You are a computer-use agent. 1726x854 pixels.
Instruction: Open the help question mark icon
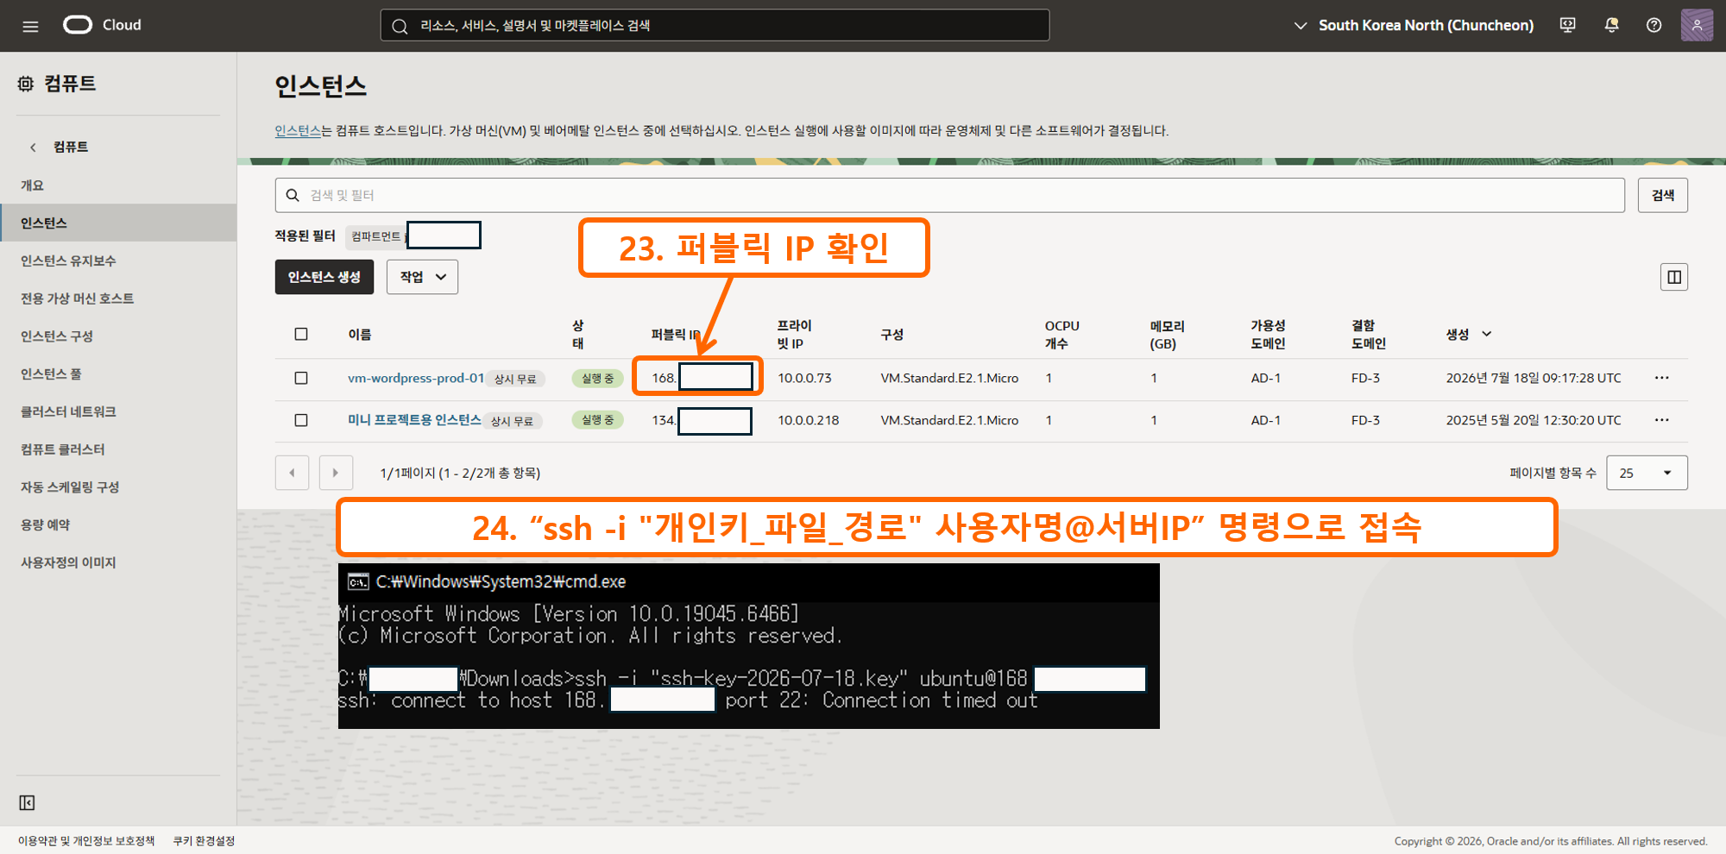pos(1654,25)
